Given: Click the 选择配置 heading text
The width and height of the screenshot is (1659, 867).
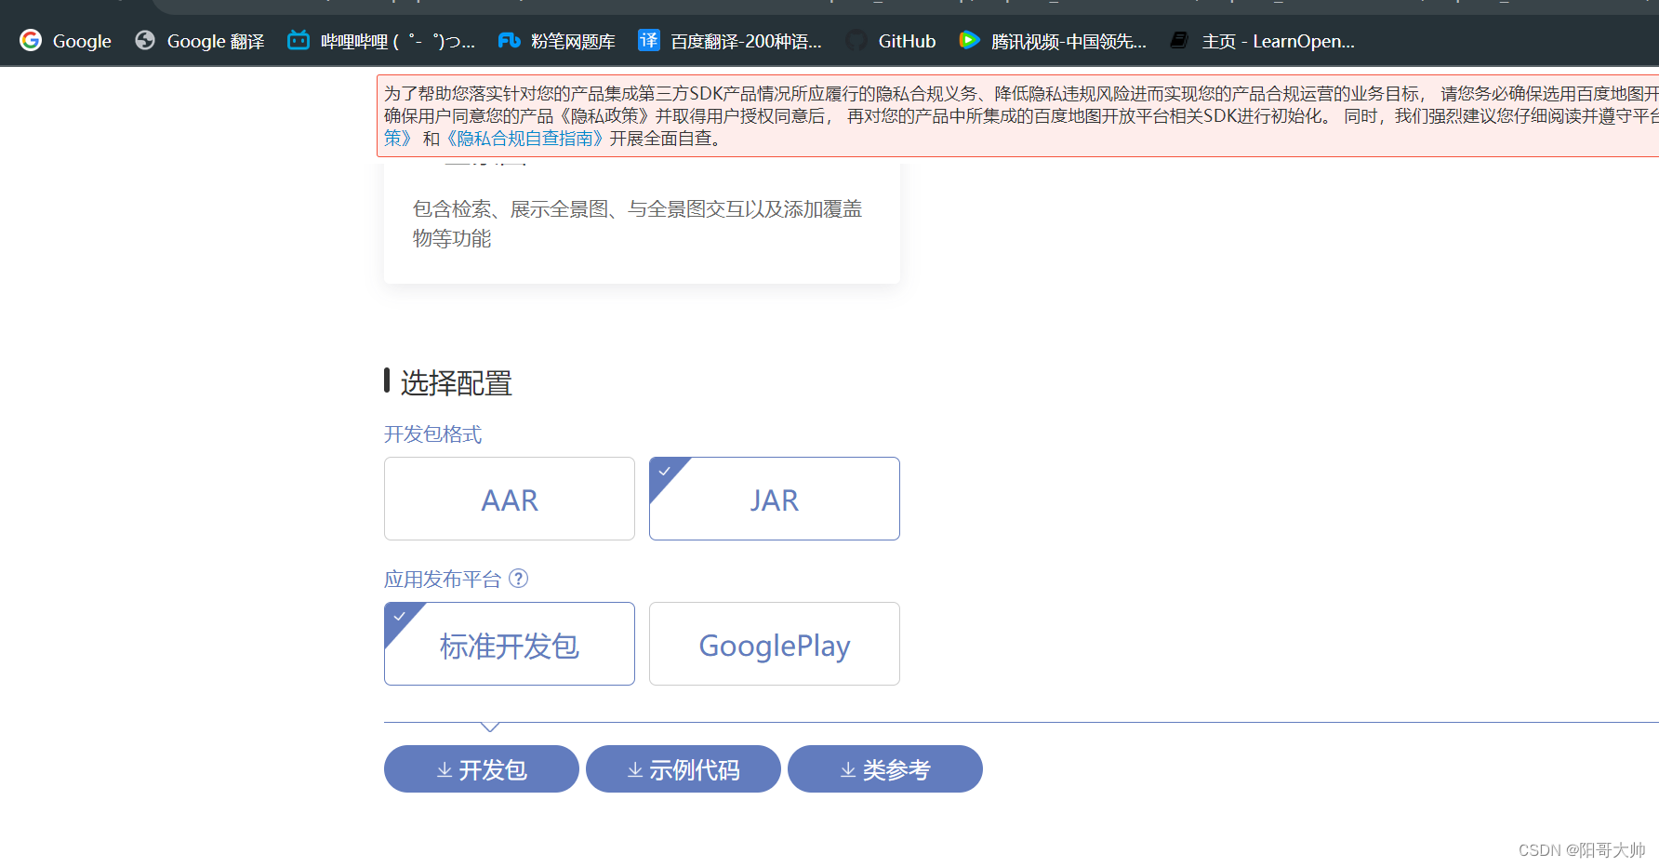Looking at the screenshot, I should click(457, 383).
